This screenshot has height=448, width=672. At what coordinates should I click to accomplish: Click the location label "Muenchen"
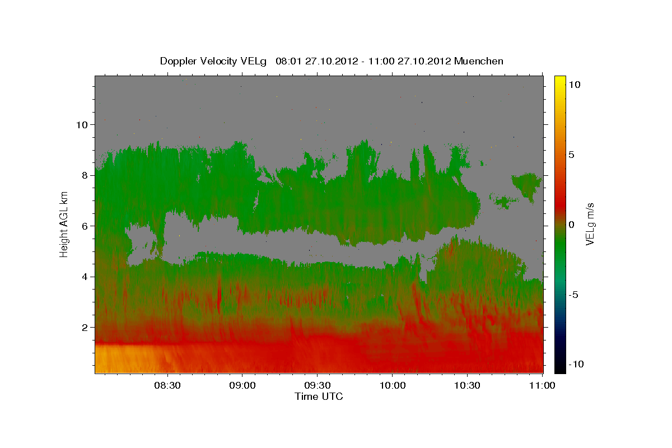(x=479, y=61)
